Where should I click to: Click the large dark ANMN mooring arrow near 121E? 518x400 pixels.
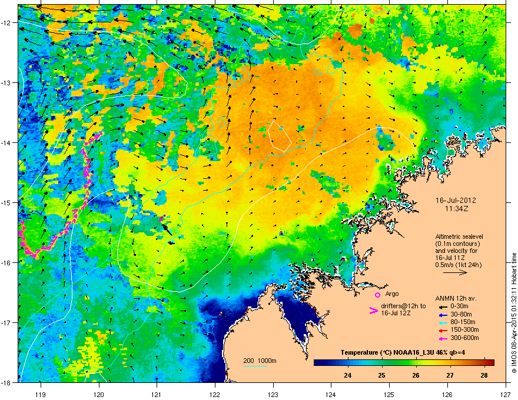coord(167,229)
